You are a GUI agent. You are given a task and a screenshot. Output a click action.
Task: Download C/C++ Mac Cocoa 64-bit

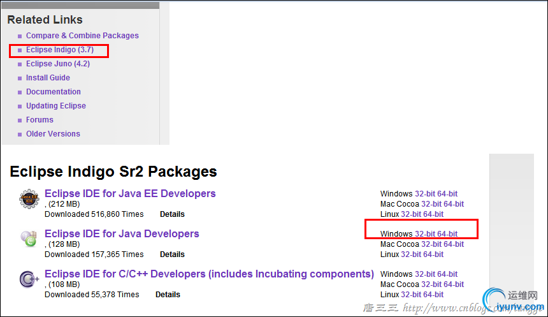coord(454,284)
